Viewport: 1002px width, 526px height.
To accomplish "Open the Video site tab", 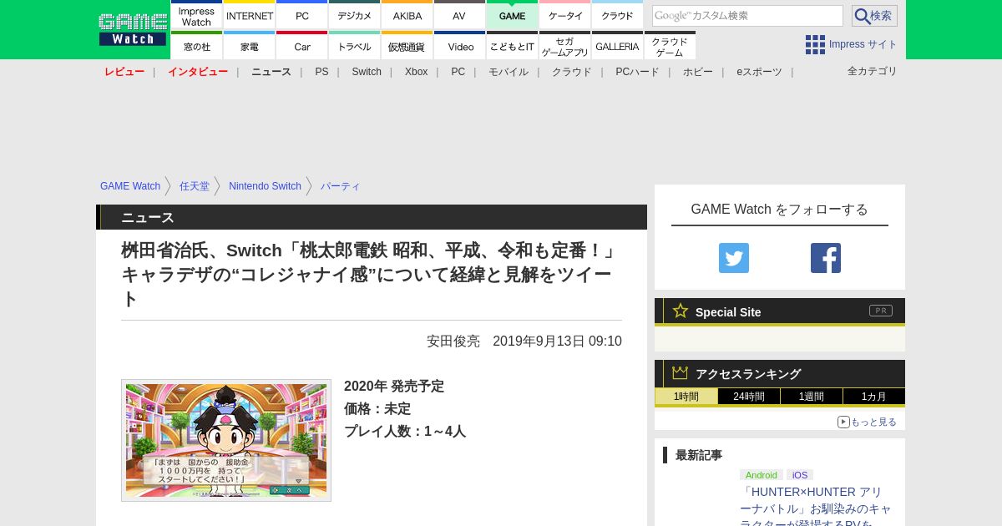I will tap(459, 46).
